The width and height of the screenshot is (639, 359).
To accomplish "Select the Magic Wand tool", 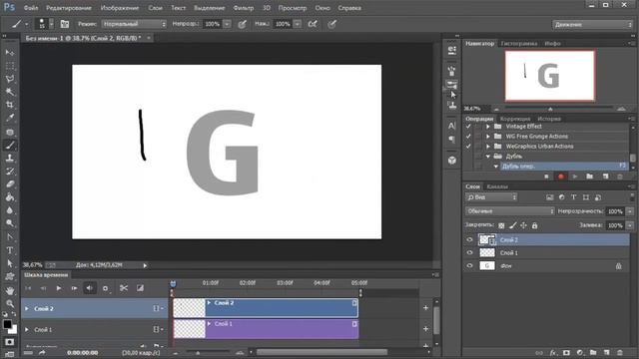I will pyautogui.click(x=10, y=92).
